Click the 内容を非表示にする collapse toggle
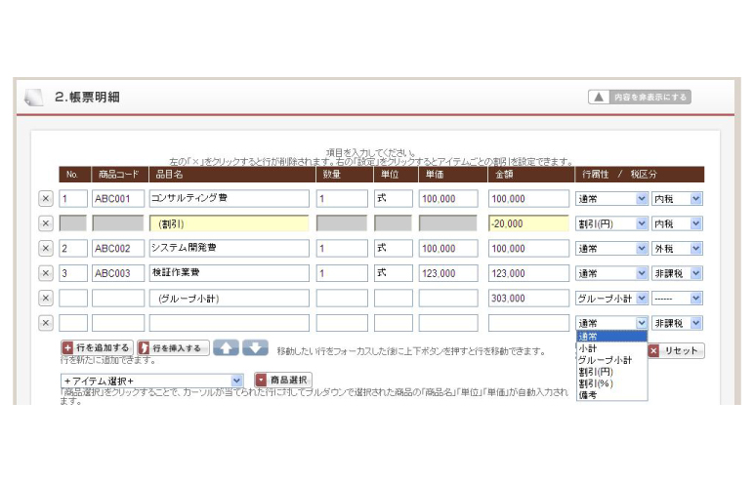The height and width of the screenshot is (482, 754). tap(640, 97)
